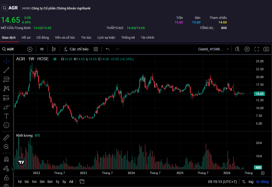The image size is (272, 187).
Task: Collapse the drawing toolbar with side arrow
Action: click(x=12, y=169)
